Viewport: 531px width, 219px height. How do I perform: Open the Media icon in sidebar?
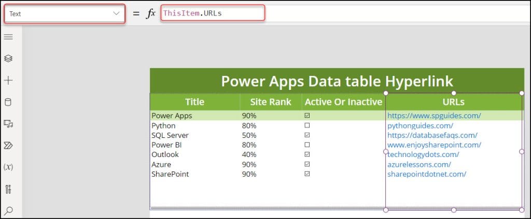pos(8,124)
